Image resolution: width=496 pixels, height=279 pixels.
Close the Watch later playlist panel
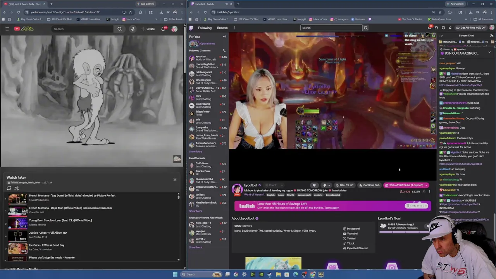[175, 179]
